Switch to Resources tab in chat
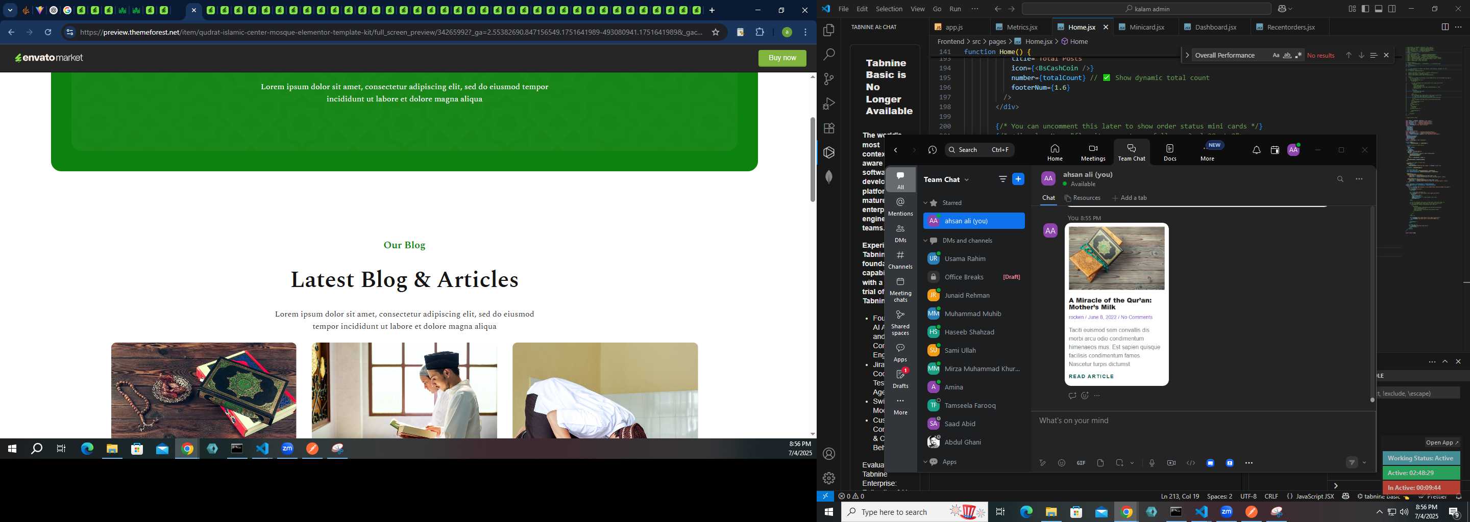This screenshot has height=522, width=1470. click(x=1082, y=198)
